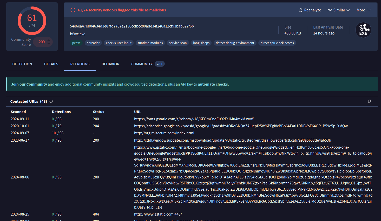Click the Status column header
This screenshot has width=381, height=221.
coord(98,112)
